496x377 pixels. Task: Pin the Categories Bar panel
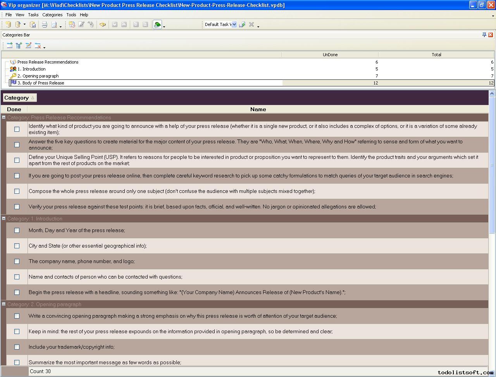coord(484,35)
